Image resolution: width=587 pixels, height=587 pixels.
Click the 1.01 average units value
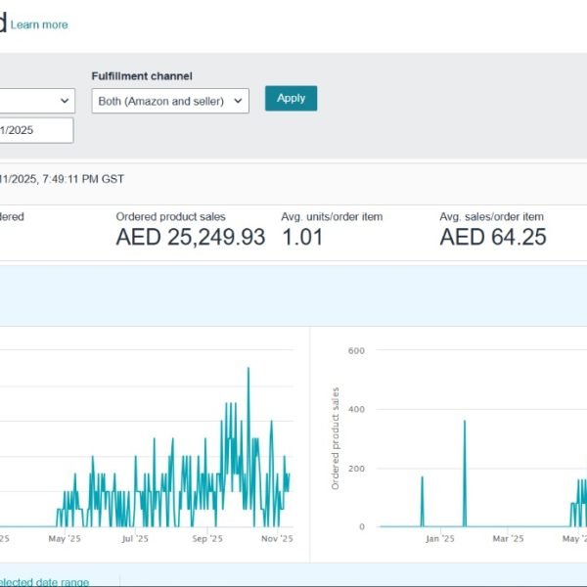pos(302,237)
